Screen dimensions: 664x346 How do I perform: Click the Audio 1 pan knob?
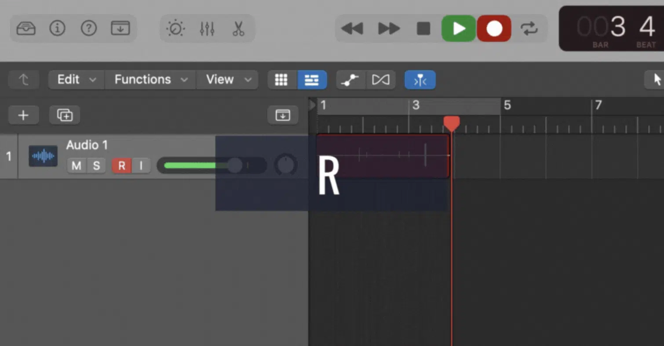(286, 165)
